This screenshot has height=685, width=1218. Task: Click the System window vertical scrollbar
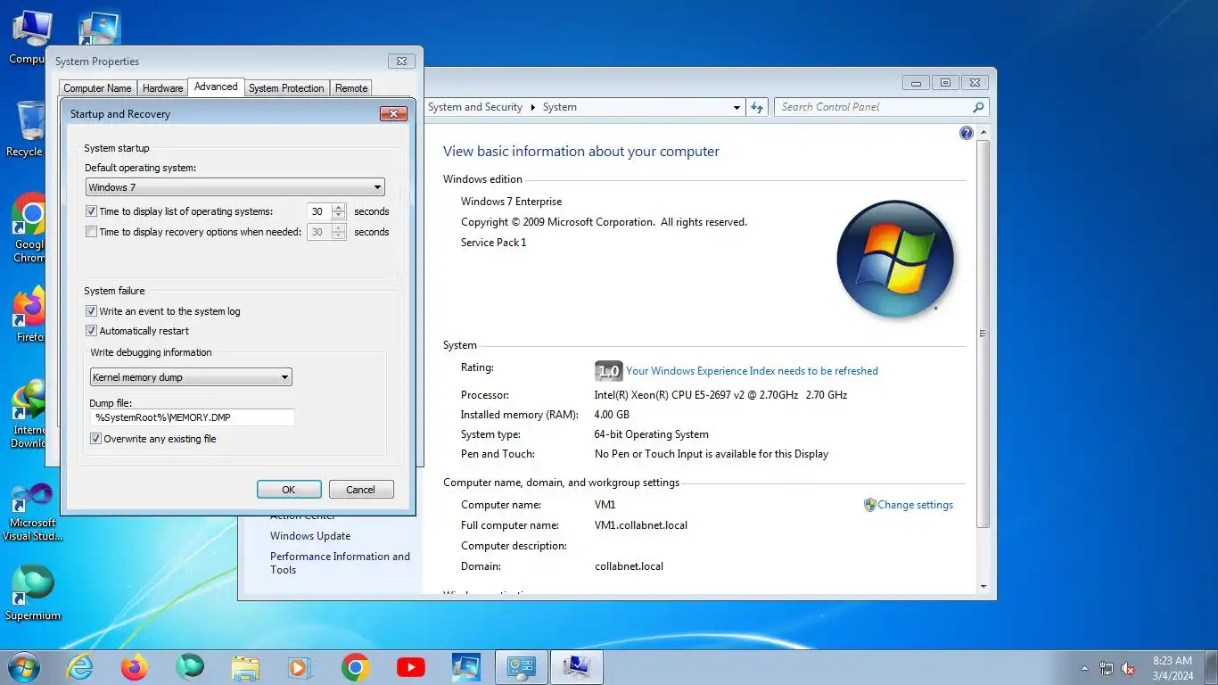tap(983, 333)
